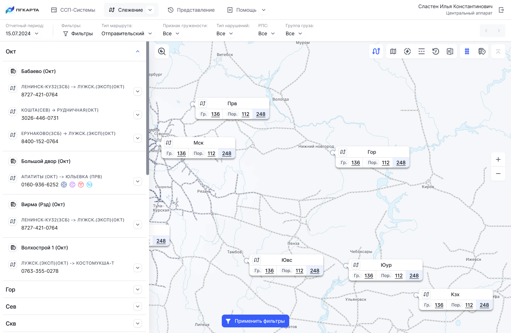Expand the Гор region section

tap(138, 289)
